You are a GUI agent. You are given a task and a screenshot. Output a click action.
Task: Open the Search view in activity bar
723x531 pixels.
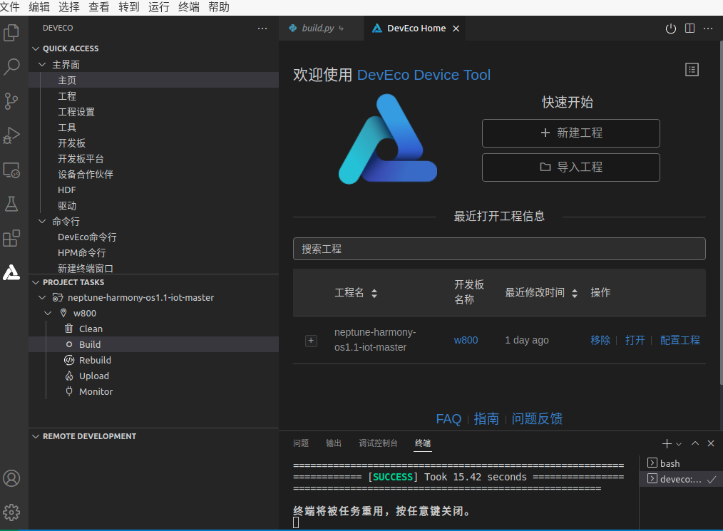[11, 66]
